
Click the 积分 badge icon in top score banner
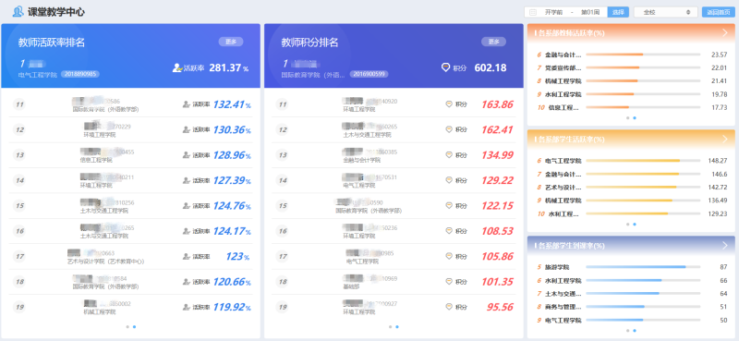(445, 67)
